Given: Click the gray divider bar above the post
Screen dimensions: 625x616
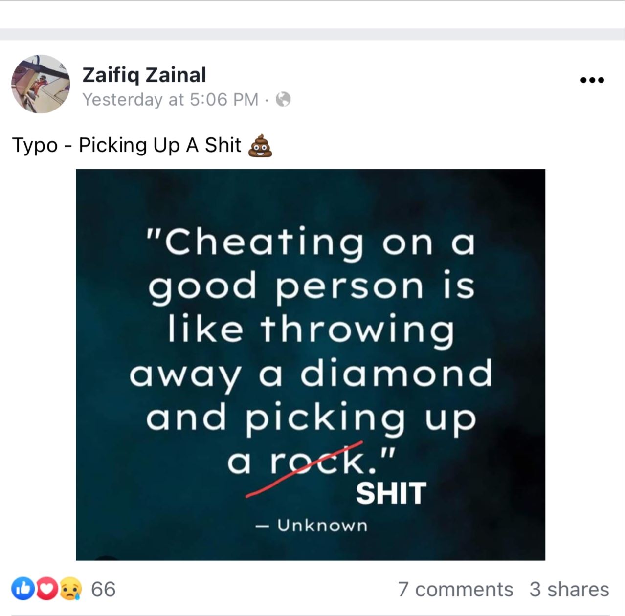Looking at the screenshot, I should pos(312,34).
